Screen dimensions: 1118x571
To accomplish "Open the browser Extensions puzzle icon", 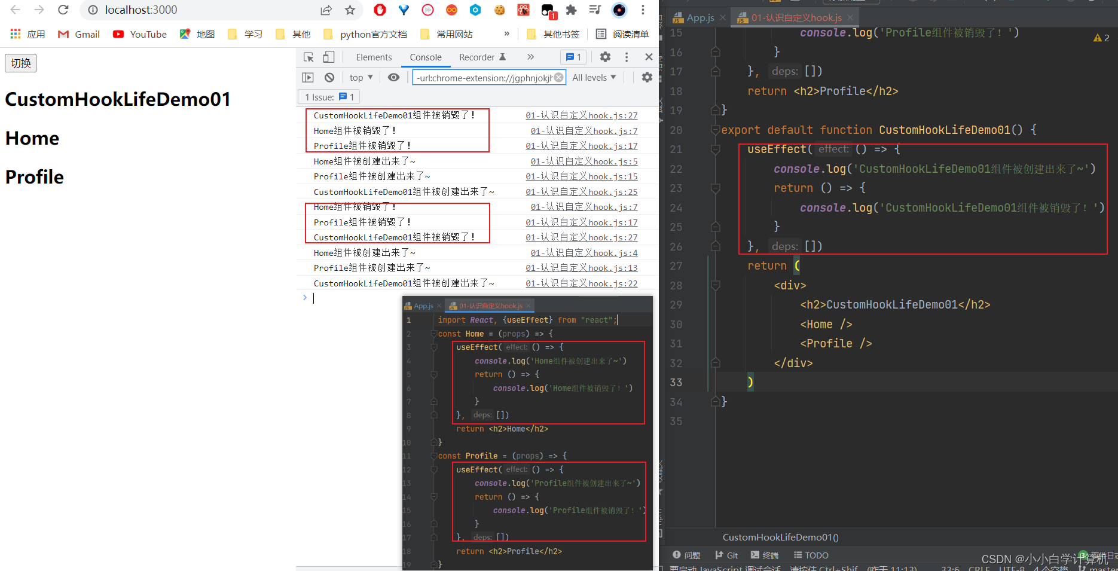I will point(571,10).
